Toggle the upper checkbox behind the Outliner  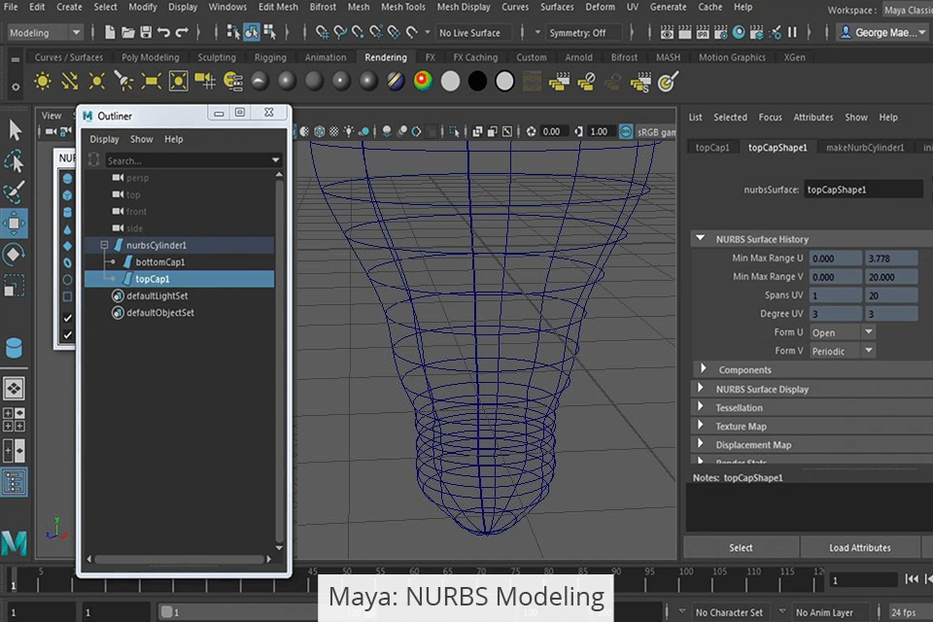[67, 318]
